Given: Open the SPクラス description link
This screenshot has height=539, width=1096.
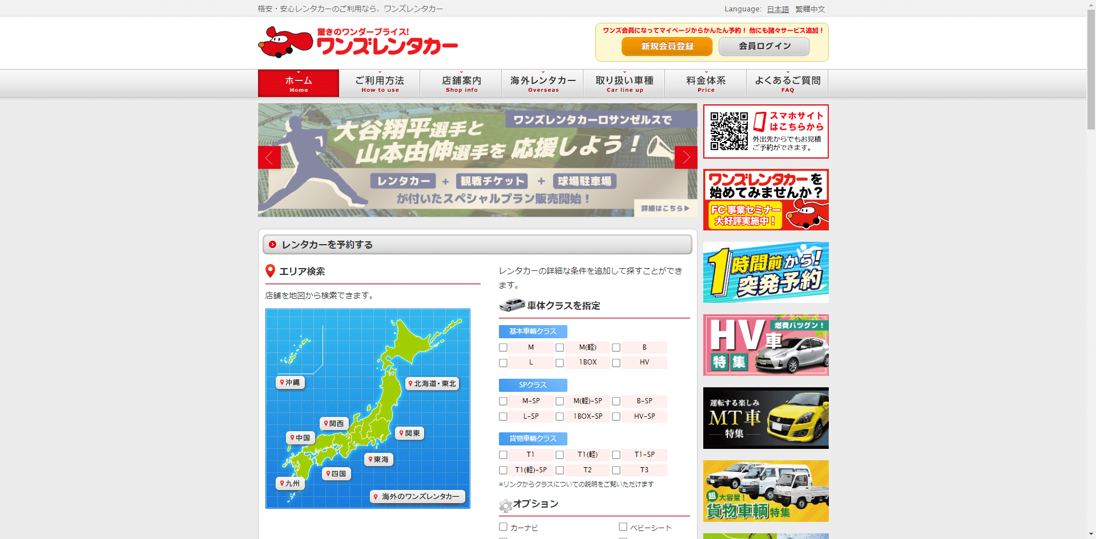Looking at the screenshot, I should point(533,385).
